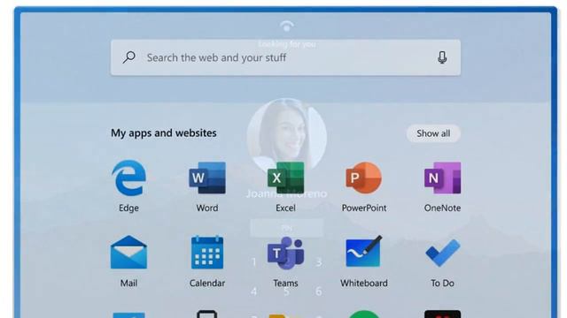Focus the 'Search the web and your stuff' field
This screenshot has width=567, height=318.
coord(285,57)
